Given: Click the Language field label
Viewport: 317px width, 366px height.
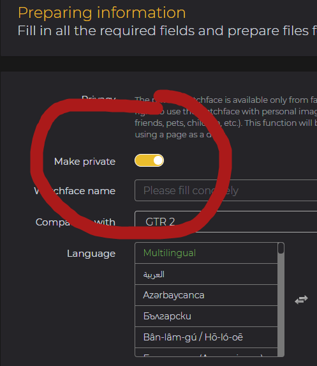Looking at the screenshot, I should click(91, 254).
